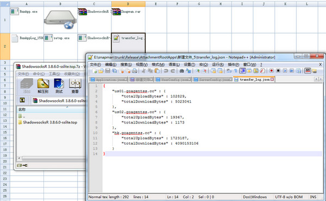Click the archive window horizontal scrollbar
Screen dimensions: 326x201
pos(52,158)
